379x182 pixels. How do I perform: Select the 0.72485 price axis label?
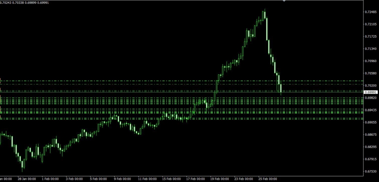[x=370, y=12]
